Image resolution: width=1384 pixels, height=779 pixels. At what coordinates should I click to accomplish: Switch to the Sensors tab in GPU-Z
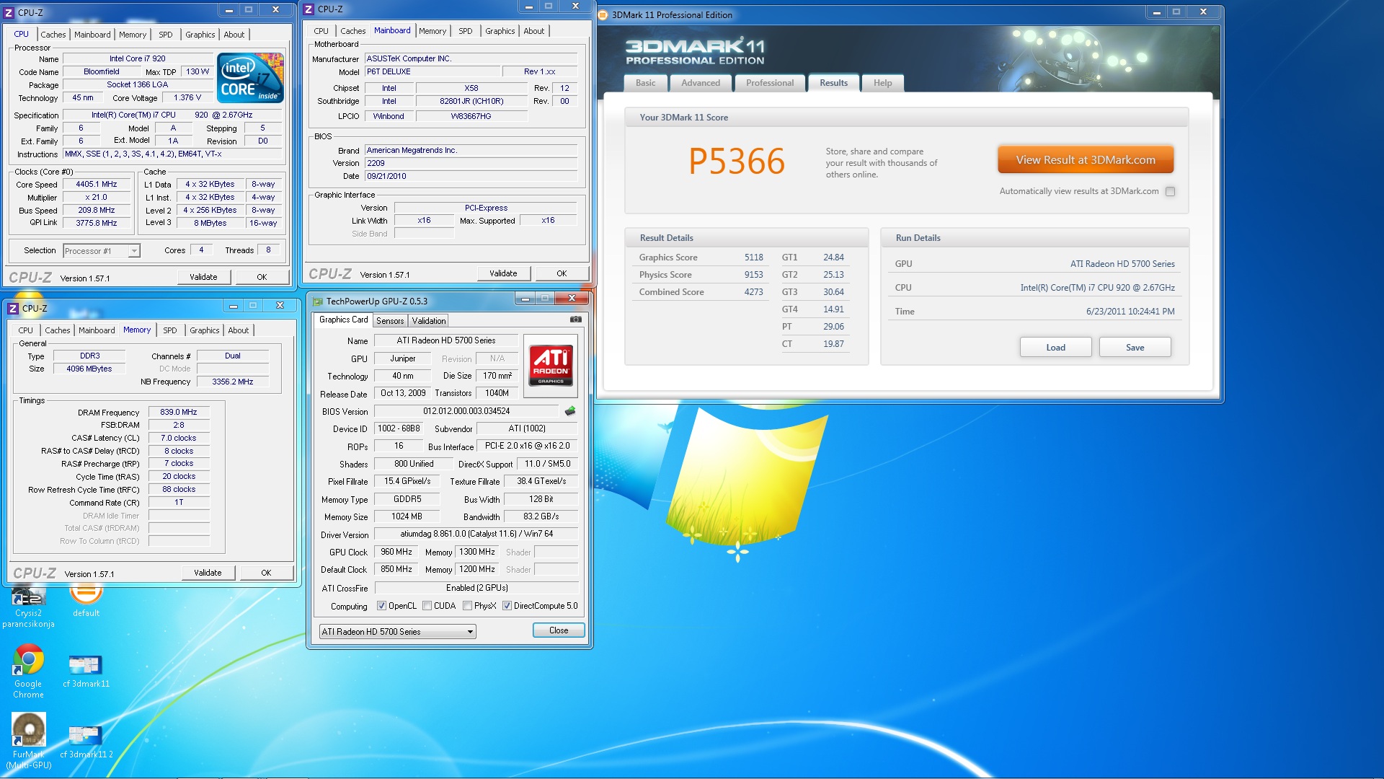[x=390, y=321]
